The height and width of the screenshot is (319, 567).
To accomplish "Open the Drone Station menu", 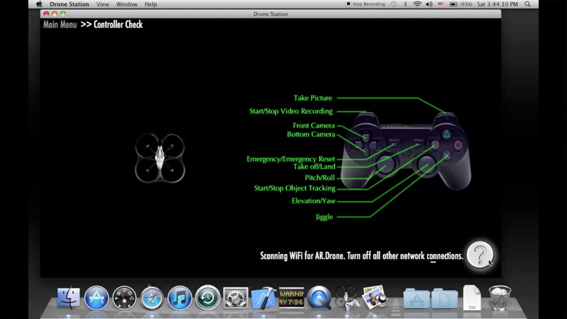I will point(69,5).
